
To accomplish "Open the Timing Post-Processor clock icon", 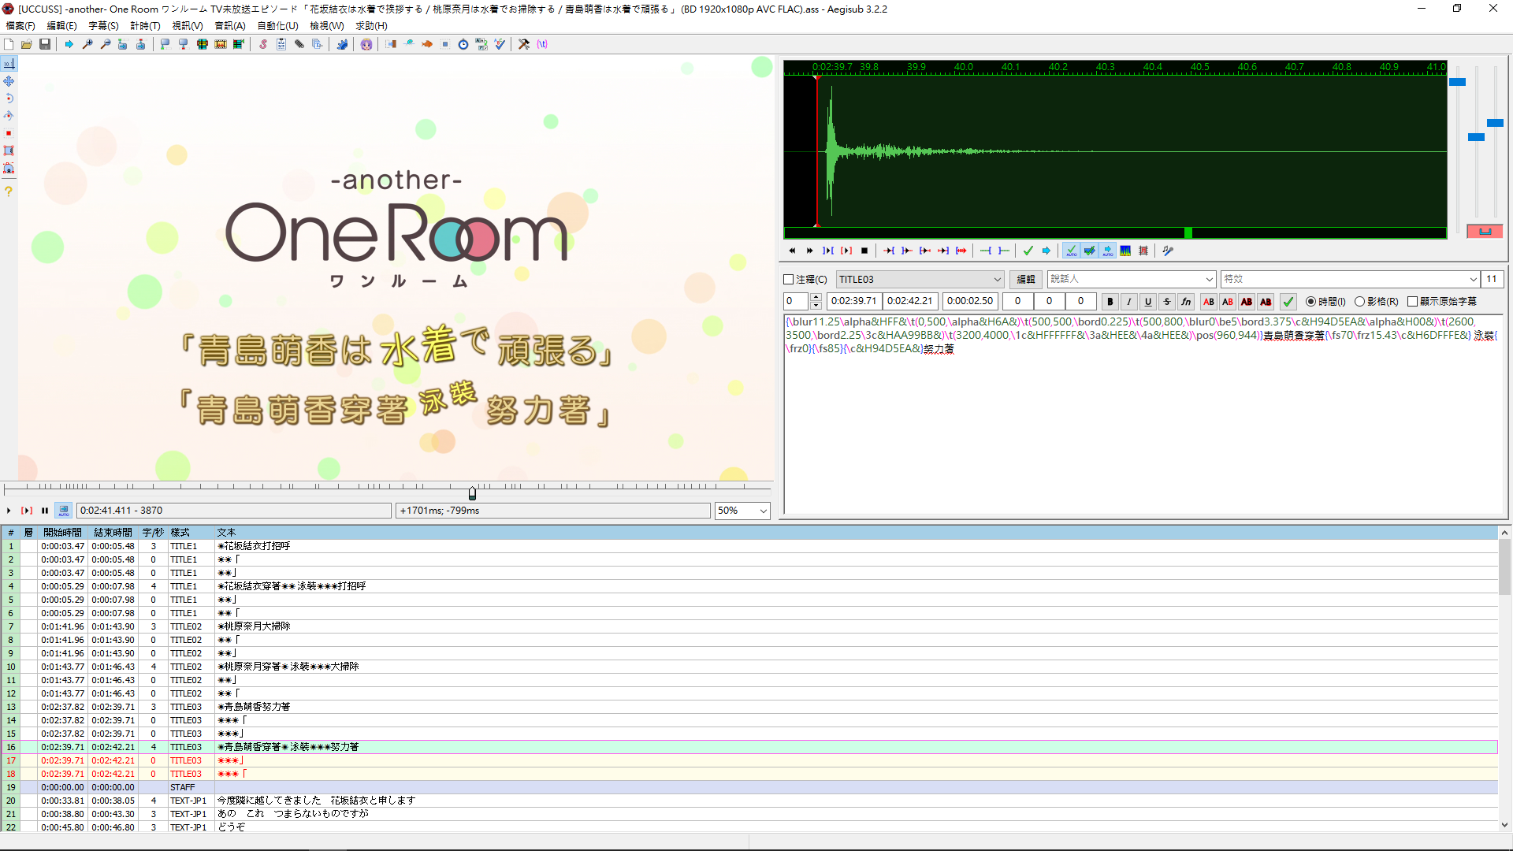I will [463, 44].
